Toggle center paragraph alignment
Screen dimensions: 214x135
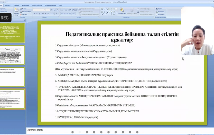click(65, 14)
